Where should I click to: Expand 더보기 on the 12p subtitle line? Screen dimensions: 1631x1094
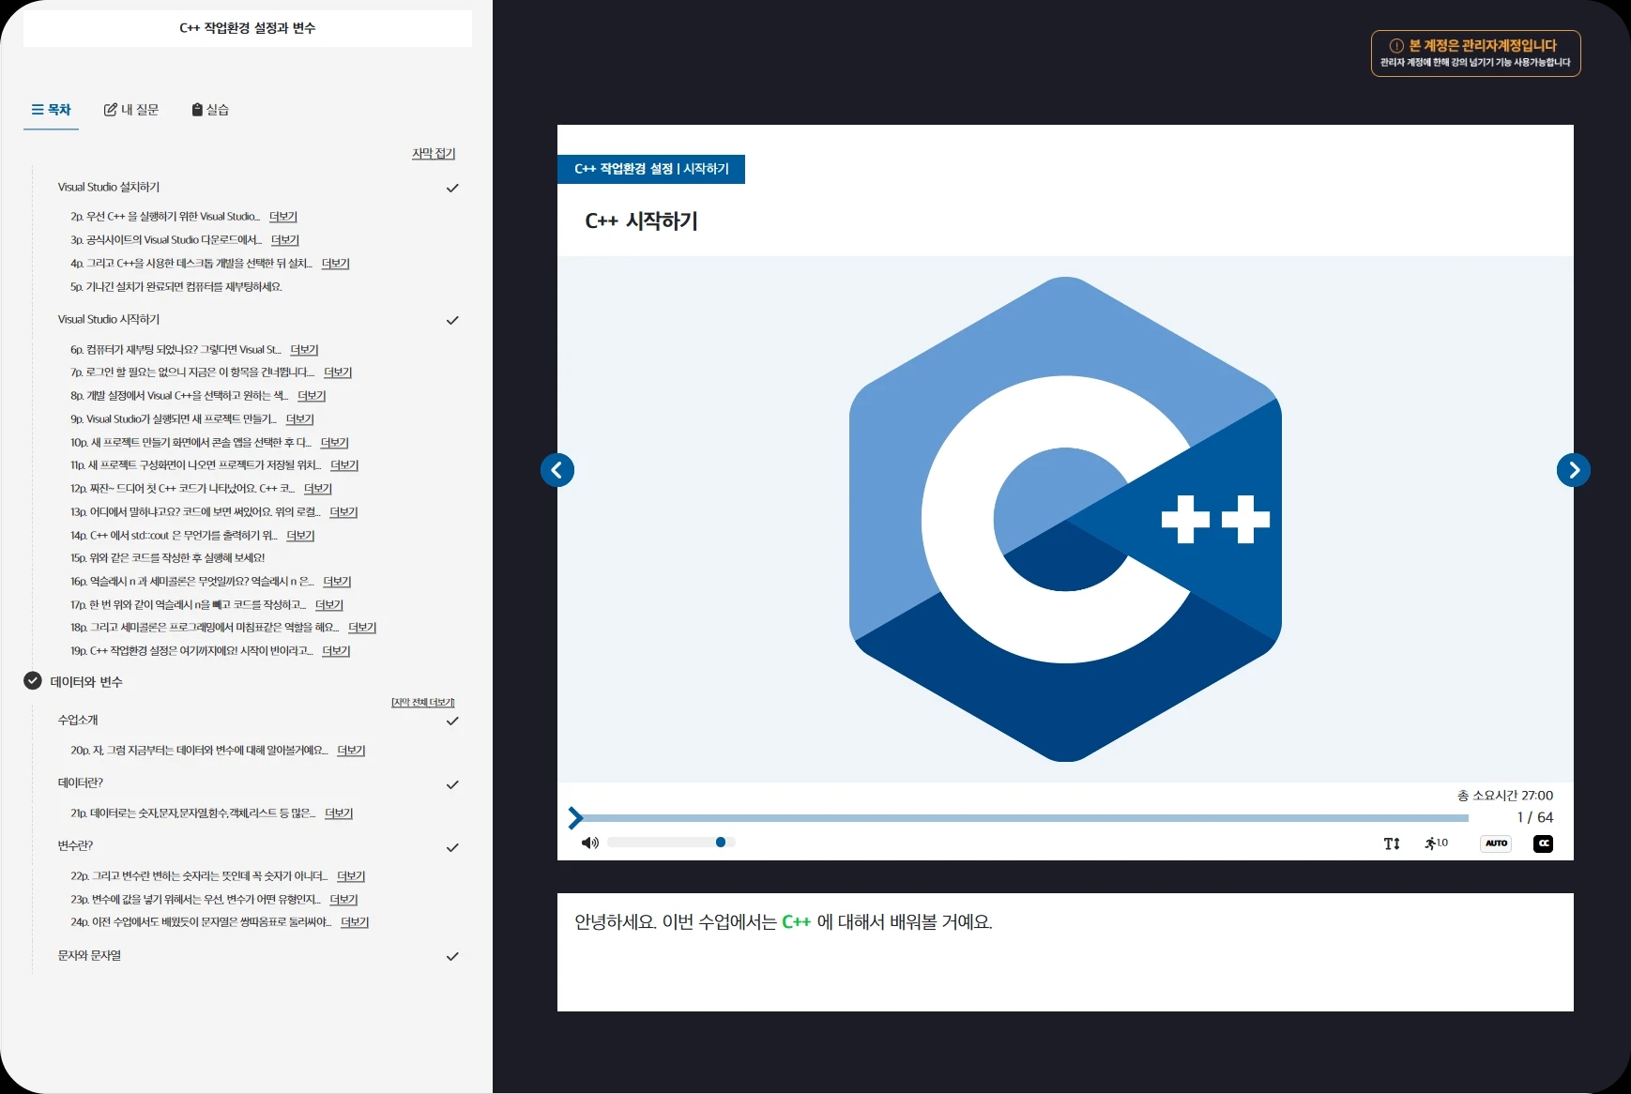point(318,489)
